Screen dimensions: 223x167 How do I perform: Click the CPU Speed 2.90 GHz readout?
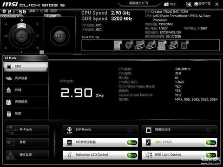coord(106,13)
